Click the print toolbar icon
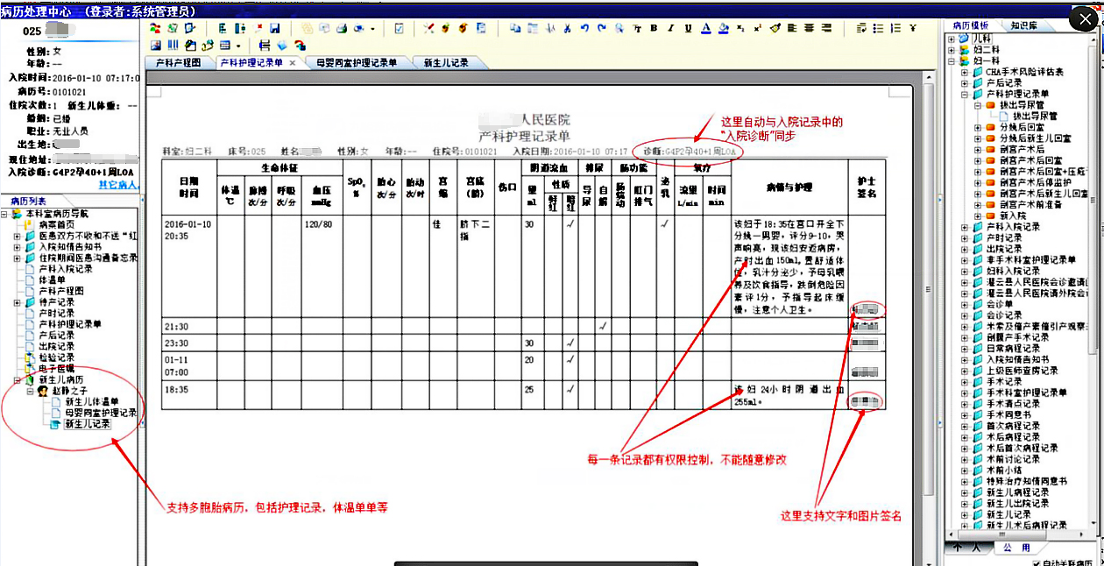 coord(341,29)
